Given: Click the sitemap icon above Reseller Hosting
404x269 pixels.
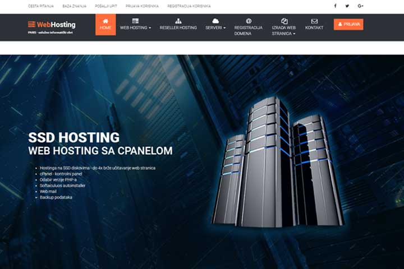Looking at the screenshot, I should (x=178, y=21).
